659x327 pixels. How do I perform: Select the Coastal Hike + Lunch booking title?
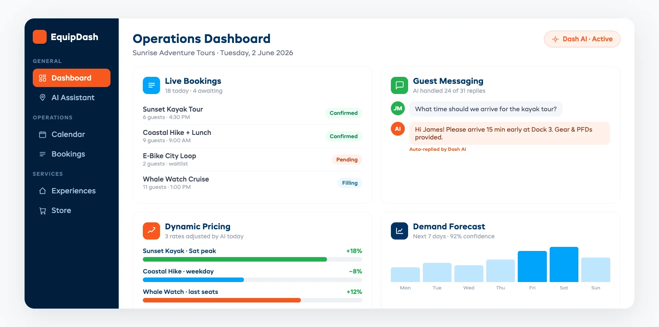177,132
